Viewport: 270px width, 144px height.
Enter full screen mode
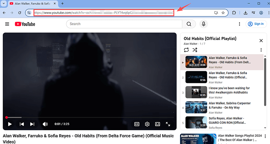168,124
